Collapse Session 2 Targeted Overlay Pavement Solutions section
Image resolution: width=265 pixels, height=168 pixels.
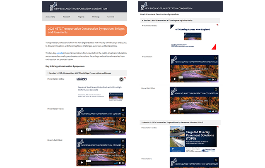coord(180,122)
